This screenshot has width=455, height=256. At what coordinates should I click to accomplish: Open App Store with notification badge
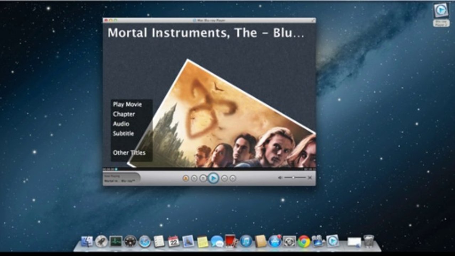click(275, 241)
